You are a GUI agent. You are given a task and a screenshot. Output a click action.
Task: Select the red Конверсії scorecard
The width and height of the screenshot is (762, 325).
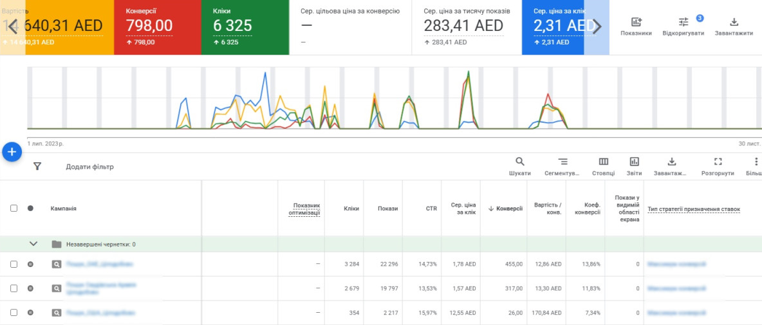[157, 27]
